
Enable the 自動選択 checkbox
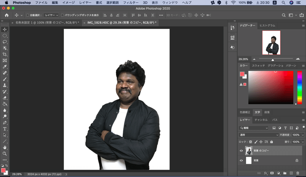click(x=27, y=15)
